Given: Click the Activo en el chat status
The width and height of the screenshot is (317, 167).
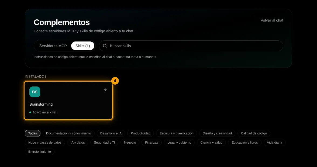Looking at the screenshot, I should (x=43, y=112).
